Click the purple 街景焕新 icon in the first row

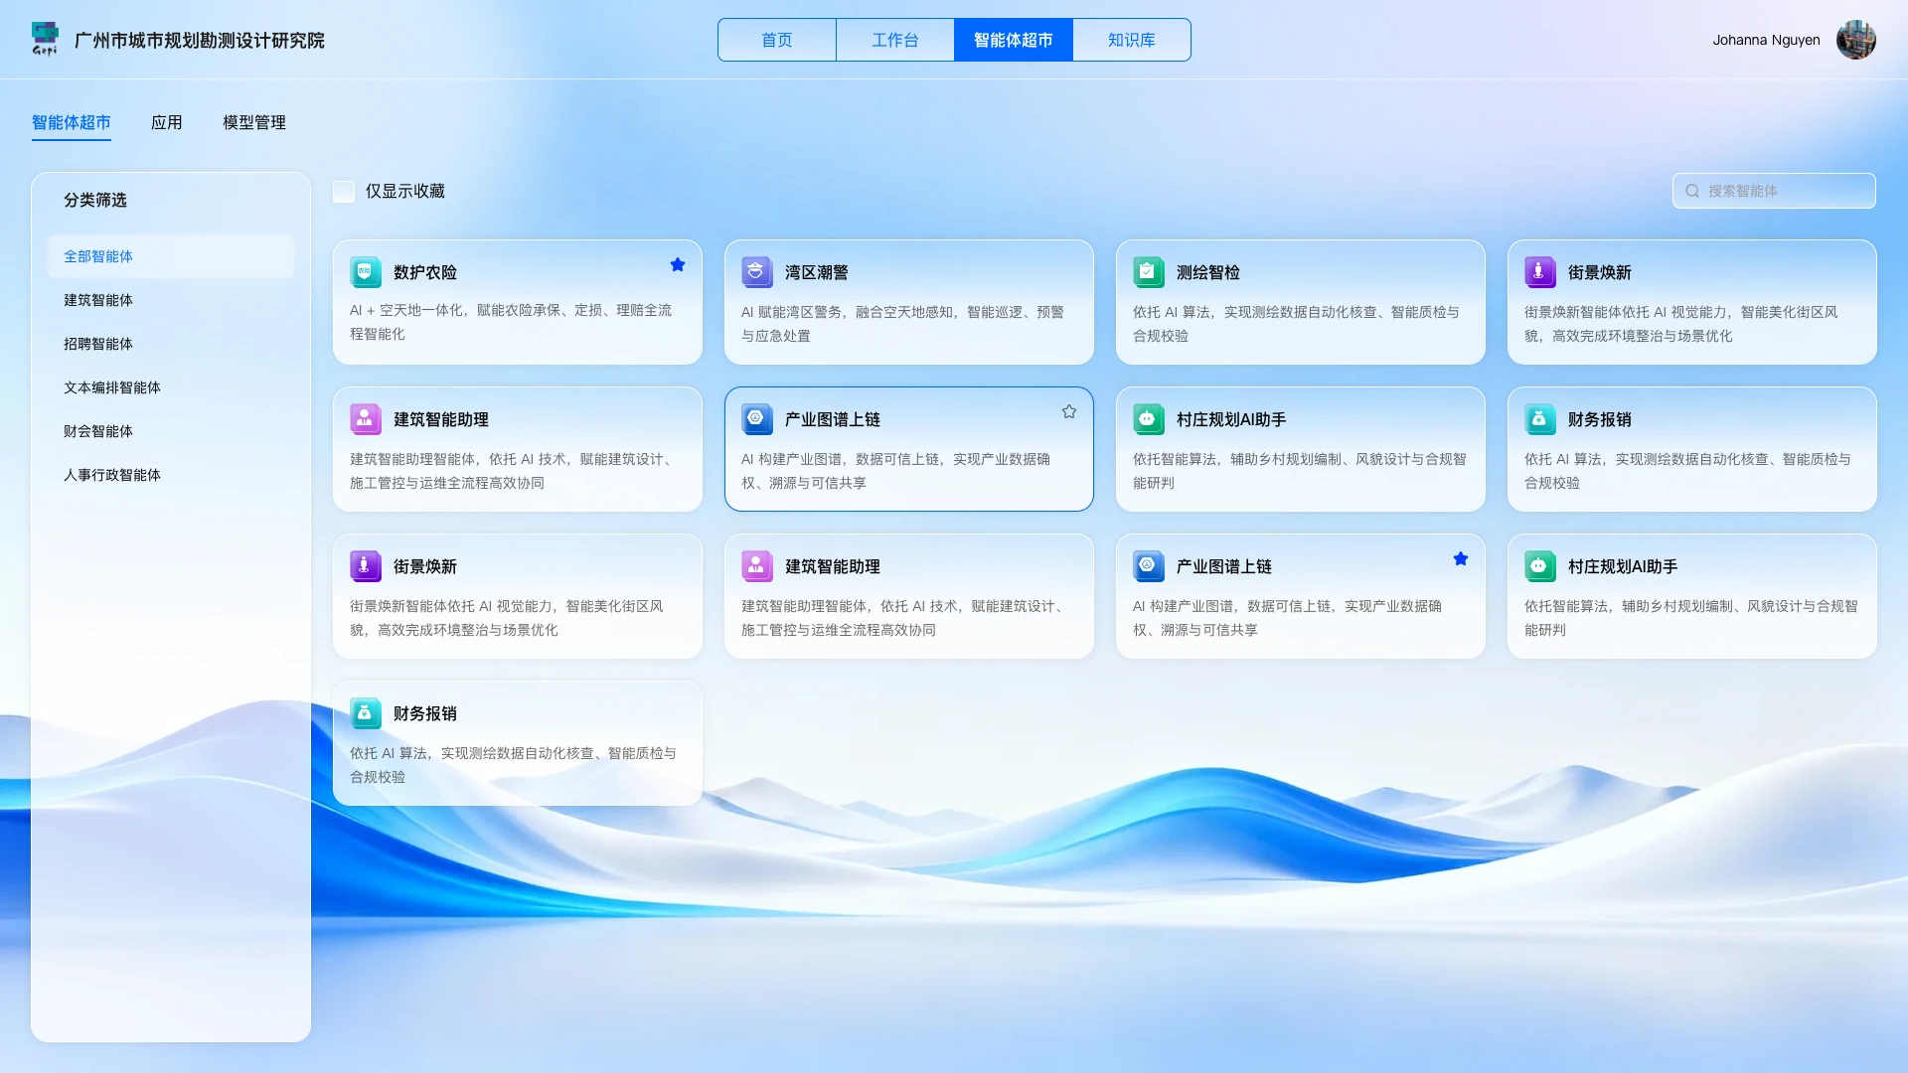point(1539,272)
